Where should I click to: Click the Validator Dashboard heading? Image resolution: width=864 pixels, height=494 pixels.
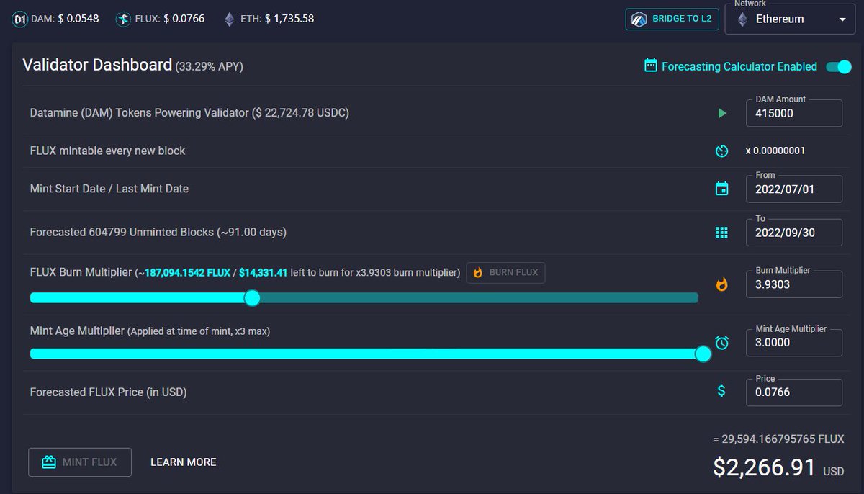pos(97,65)
